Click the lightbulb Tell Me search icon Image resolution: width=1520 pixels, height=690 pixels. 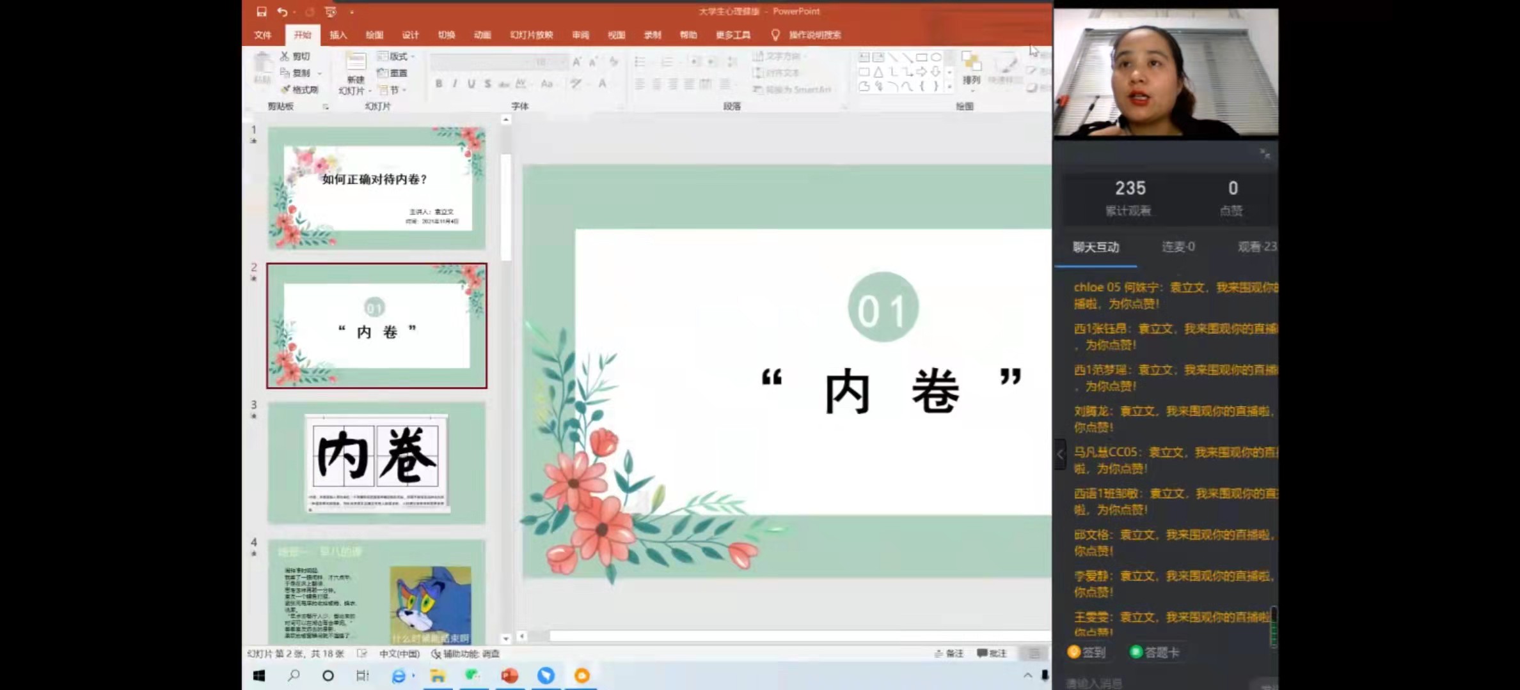tap(775, 34)
